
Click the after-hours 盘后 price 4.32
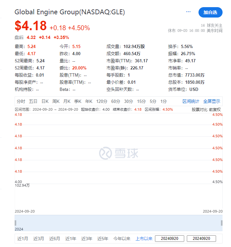[x=31, y=38]
